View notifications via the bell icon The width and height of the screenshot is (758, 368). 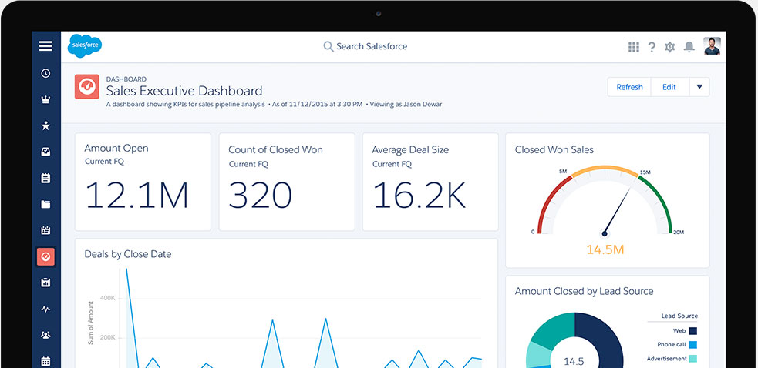[x=689, y=47]
